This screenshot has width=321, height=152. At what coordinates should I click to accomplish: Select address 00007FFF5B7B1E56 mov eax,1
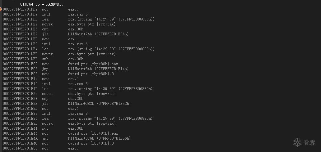pos(41,148)
